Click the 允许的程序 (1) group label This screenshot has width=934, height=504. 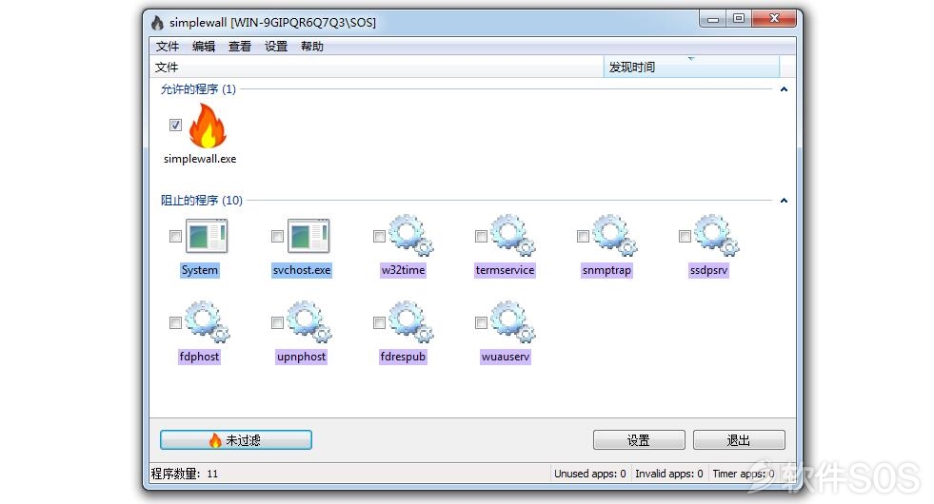(x=198, y=89)
